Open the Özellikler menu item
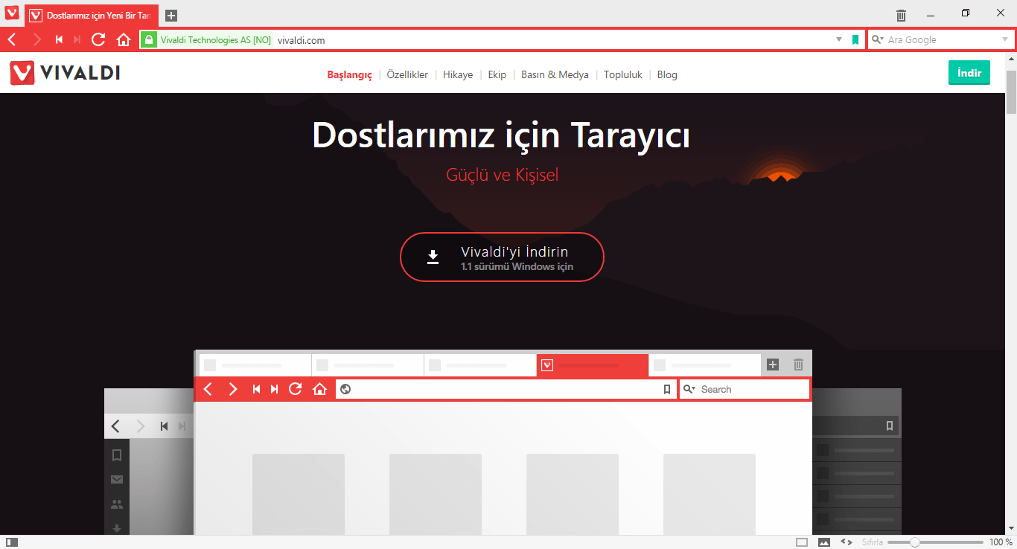Image resolution: width=1017 pixels, height=549 pixels. 407,74
